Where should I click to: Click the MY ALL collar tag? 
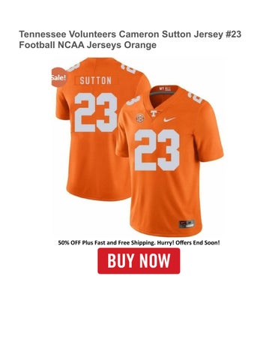[x=163, y=88]
